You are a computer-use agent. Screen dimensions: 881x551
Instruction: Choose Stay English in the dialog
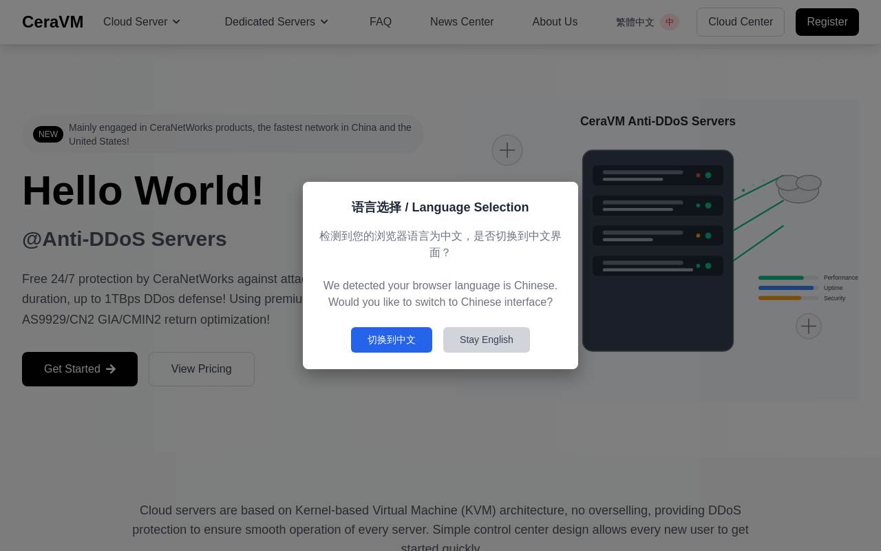click(x=487, y=340)
